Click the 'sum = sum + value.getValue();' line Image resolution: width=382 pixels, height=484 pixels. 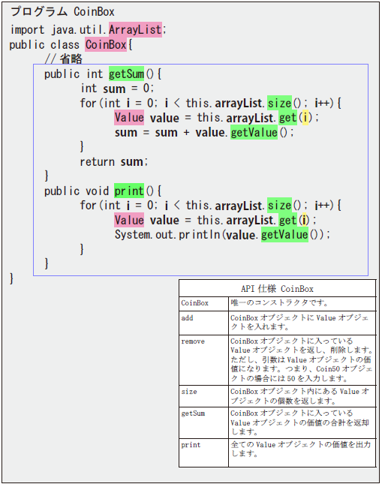tap(204, 132)
